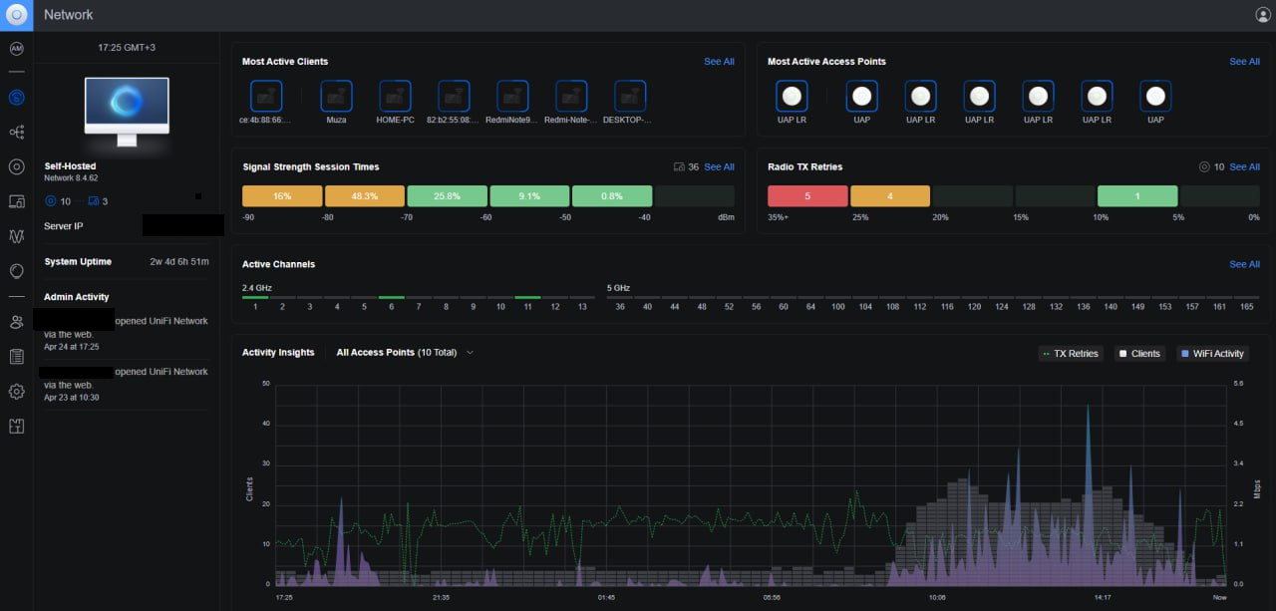Click the 'Network 8.4.62' version text
The height and width of the screenshot is (611, 1276).
(71, 178)
